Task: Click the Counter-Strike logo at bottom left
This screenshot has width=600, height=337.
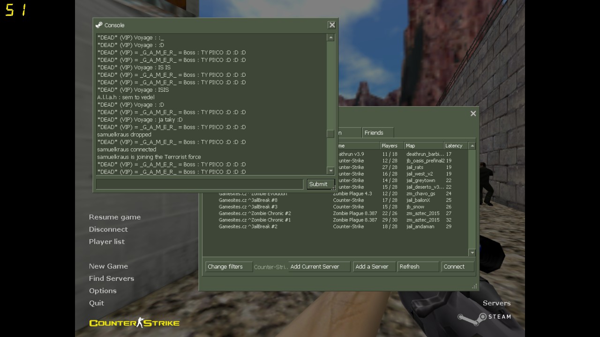Action: tap(135, 322)
